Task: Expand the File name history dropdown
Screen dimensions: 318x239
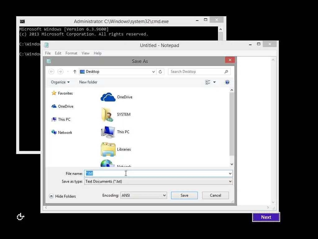Action: click(230, 173)
